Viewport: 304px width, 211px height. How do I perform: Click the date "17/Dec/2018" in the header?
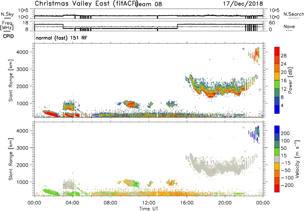pyautogui.click(x=243, y=3)
